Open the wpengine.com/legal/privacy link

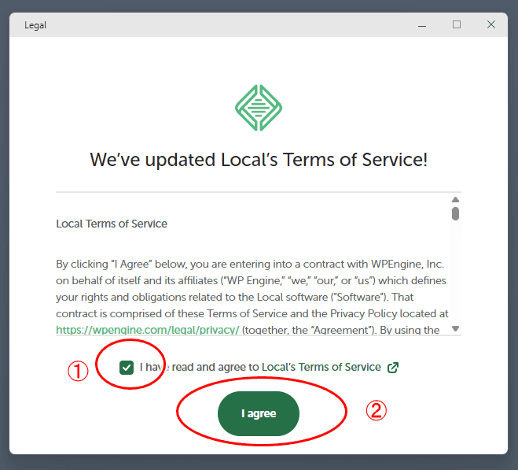[x=148, y=331]
